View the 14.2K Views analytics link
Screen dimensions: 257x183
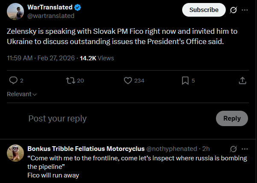click(97, 58)
